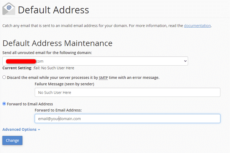
Task: Click the SMTP abbreviation text
Action: tap(103, 78)
